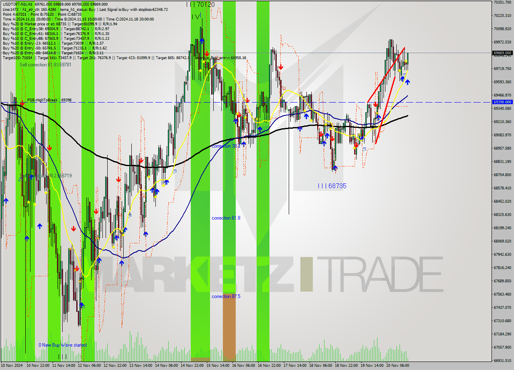Click the '10 Nov 2024' time axis label
Image resolution: width=514 pixels, height=370 pixels.
point(12,366)
